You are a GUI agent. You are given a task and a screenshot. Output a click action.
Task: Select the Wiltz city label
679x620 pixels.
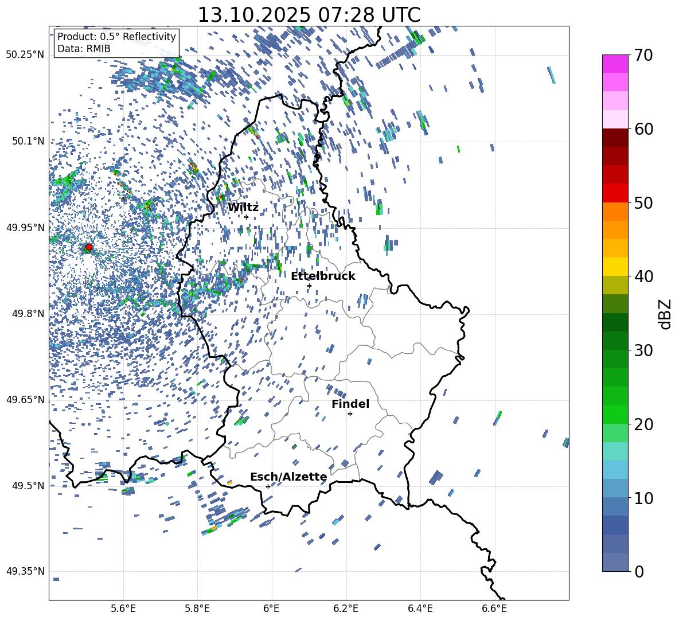click(x=243, y=207)
